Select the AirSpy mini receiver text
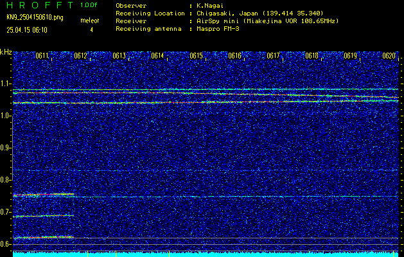 [x=268, y=21]
